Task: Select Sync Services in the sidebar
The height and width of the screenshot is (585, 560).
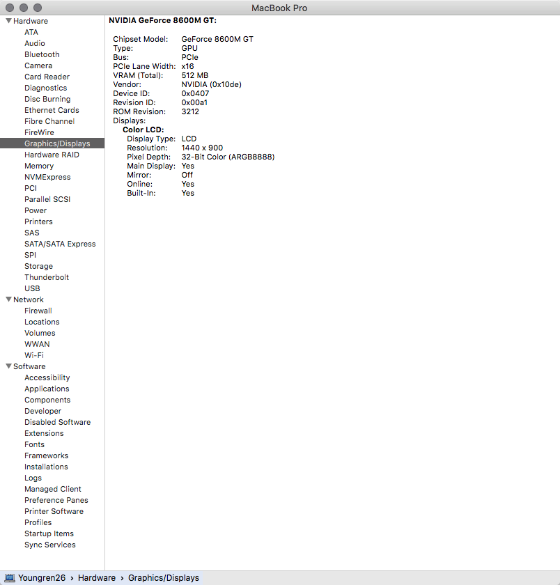Action: 50,545
